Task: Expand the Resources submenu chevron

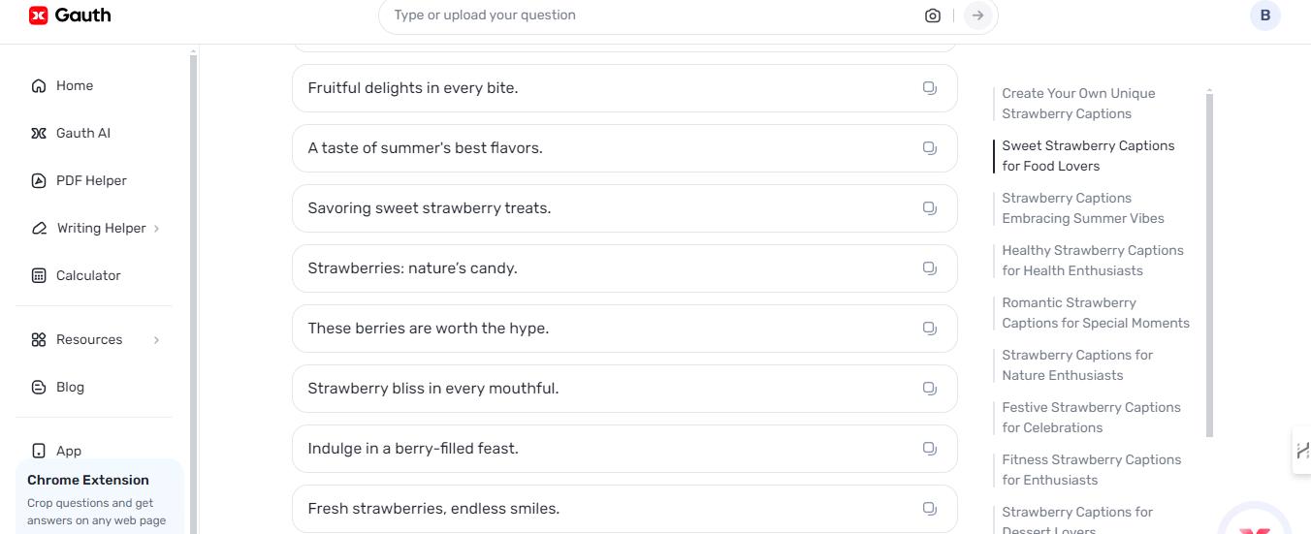Action: coord(157,340)
